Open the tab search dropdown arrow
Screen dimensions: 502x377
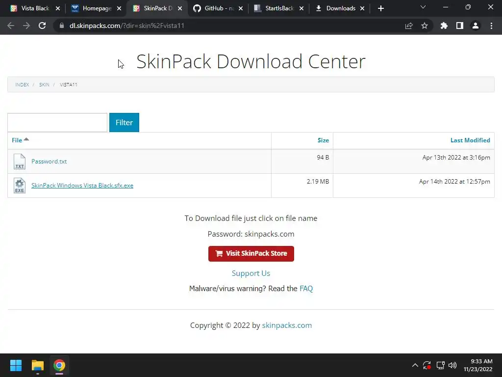coord(423,7)
